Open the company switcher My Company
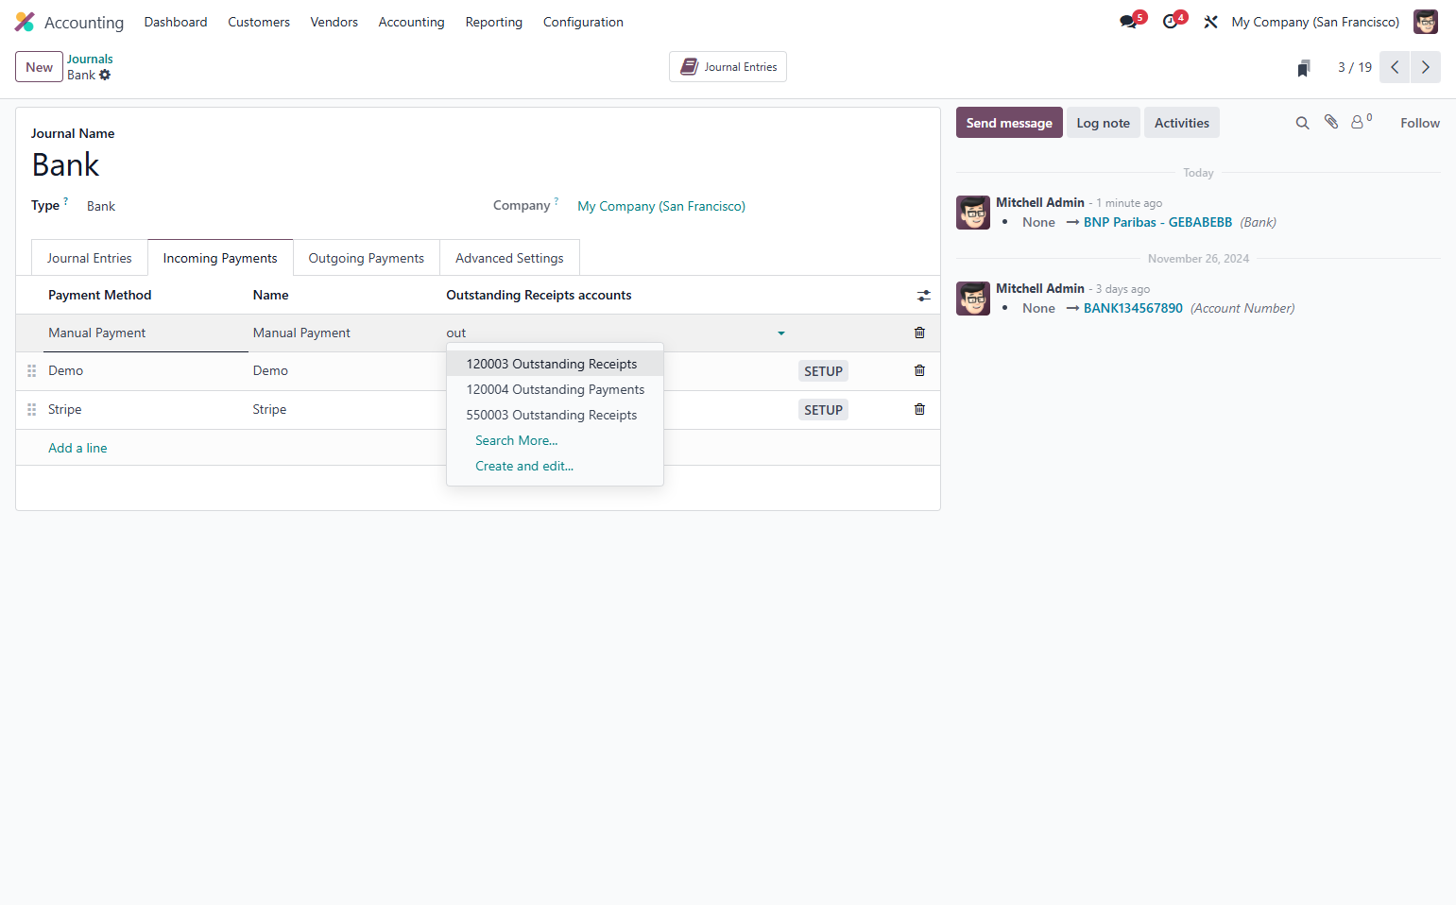 [x=1315, y=22]
